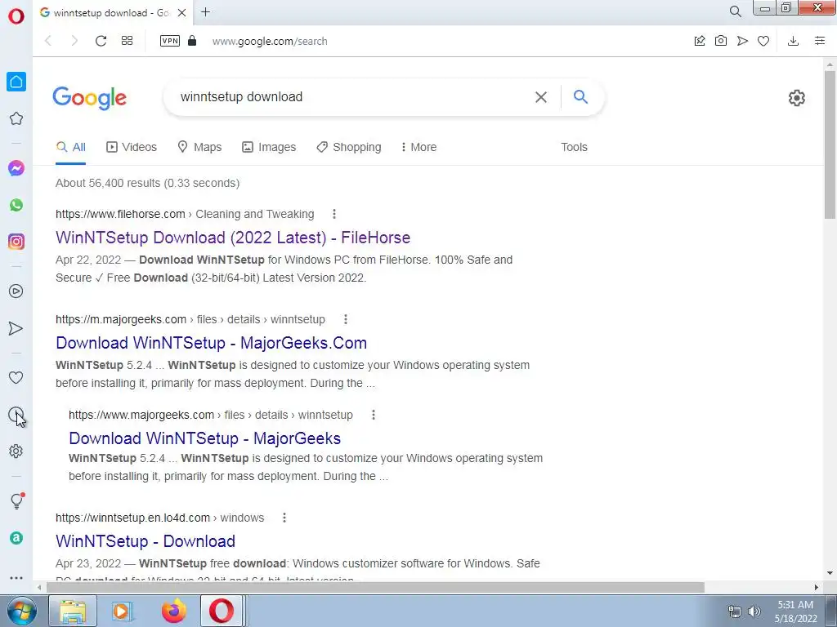Click the site security lock icon

(192, 41)
